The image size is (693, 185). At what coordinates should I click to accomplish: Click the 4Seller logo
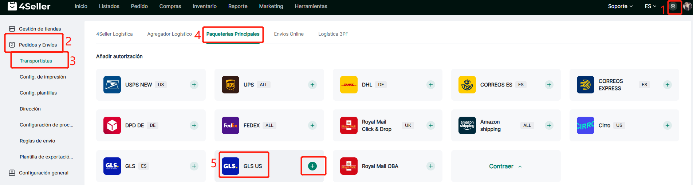[29, 6]
